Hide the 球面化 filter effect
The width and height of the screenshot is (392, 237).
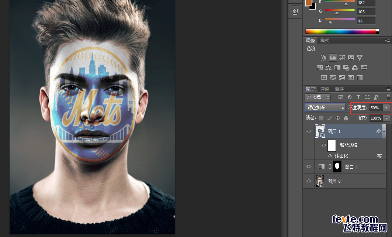point(330,156)
